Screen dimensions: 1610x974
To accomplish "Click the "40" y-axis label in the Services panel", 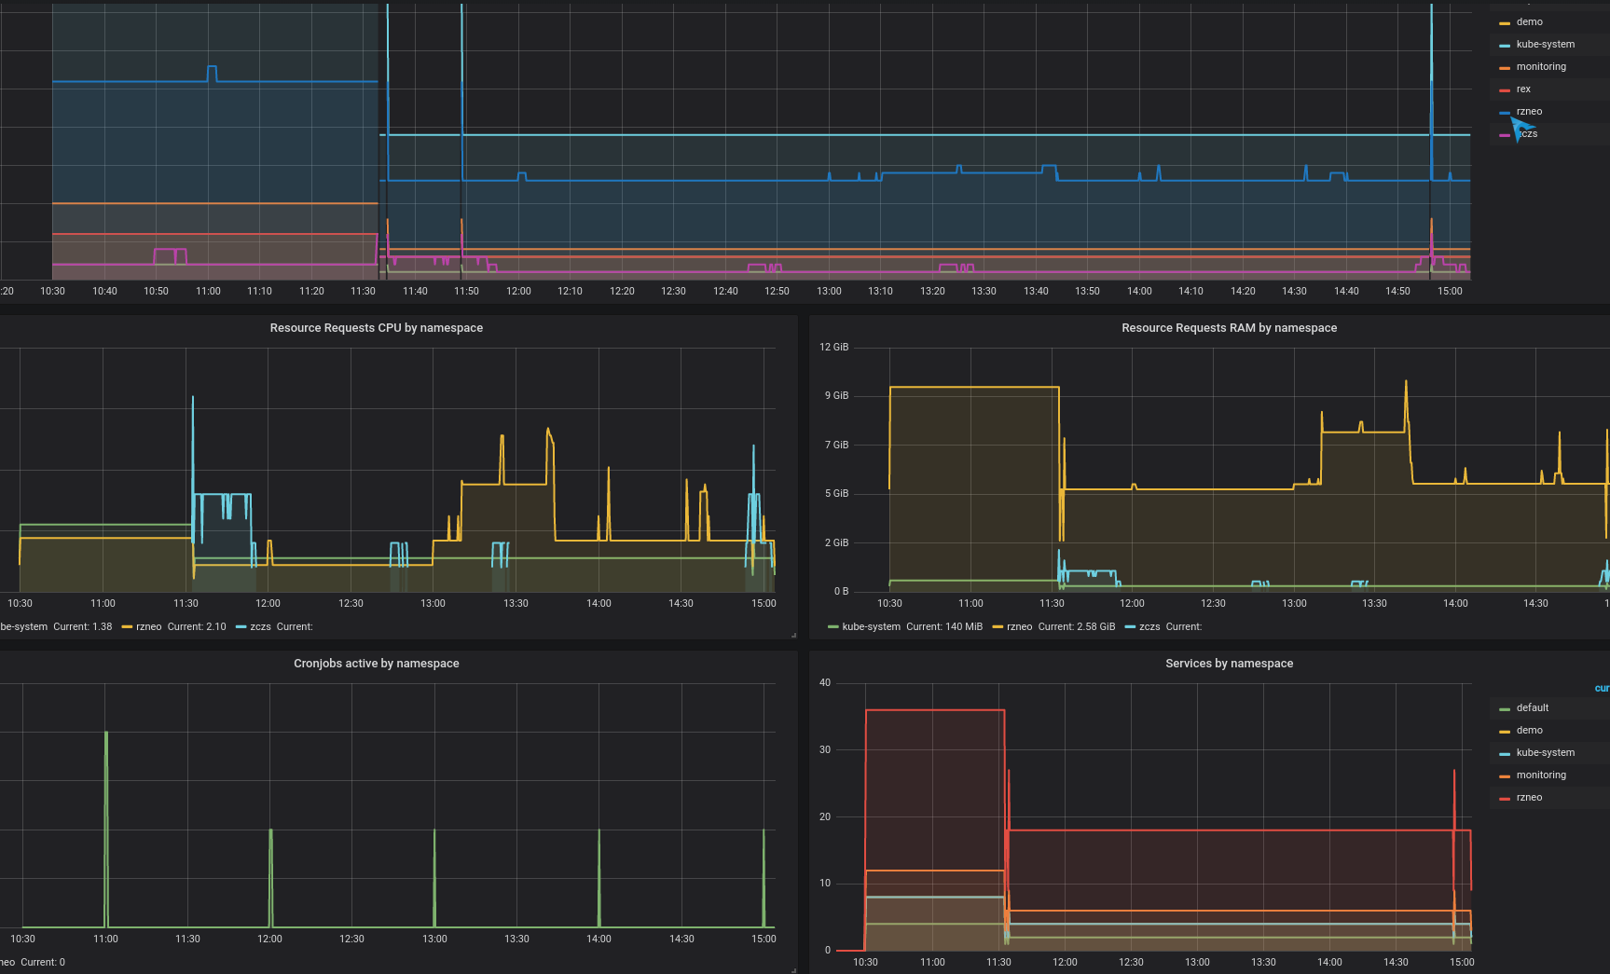I will click(x=825, y=683).
